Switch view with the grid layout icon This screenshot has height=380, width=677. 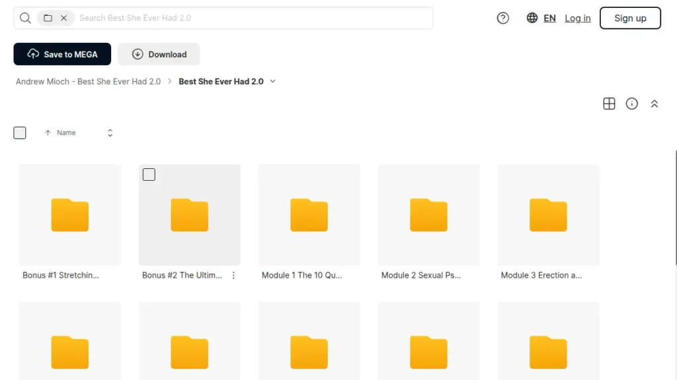coord(609,104)
